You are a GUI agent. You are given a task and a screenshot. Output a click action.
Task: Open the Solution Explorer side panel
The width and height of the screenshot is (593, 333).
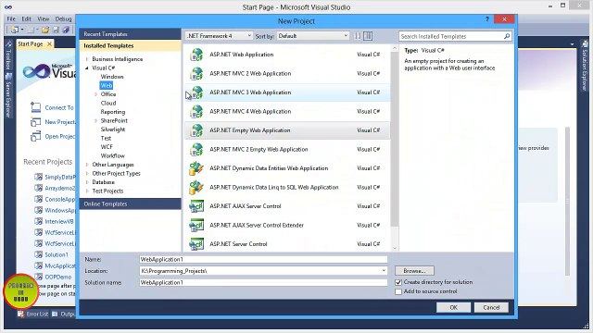(x=585, y=66)
